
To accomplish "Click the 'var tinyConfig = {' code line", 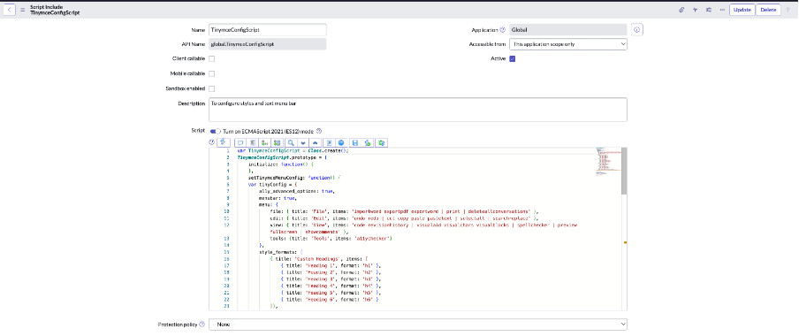I will (272, 185).
